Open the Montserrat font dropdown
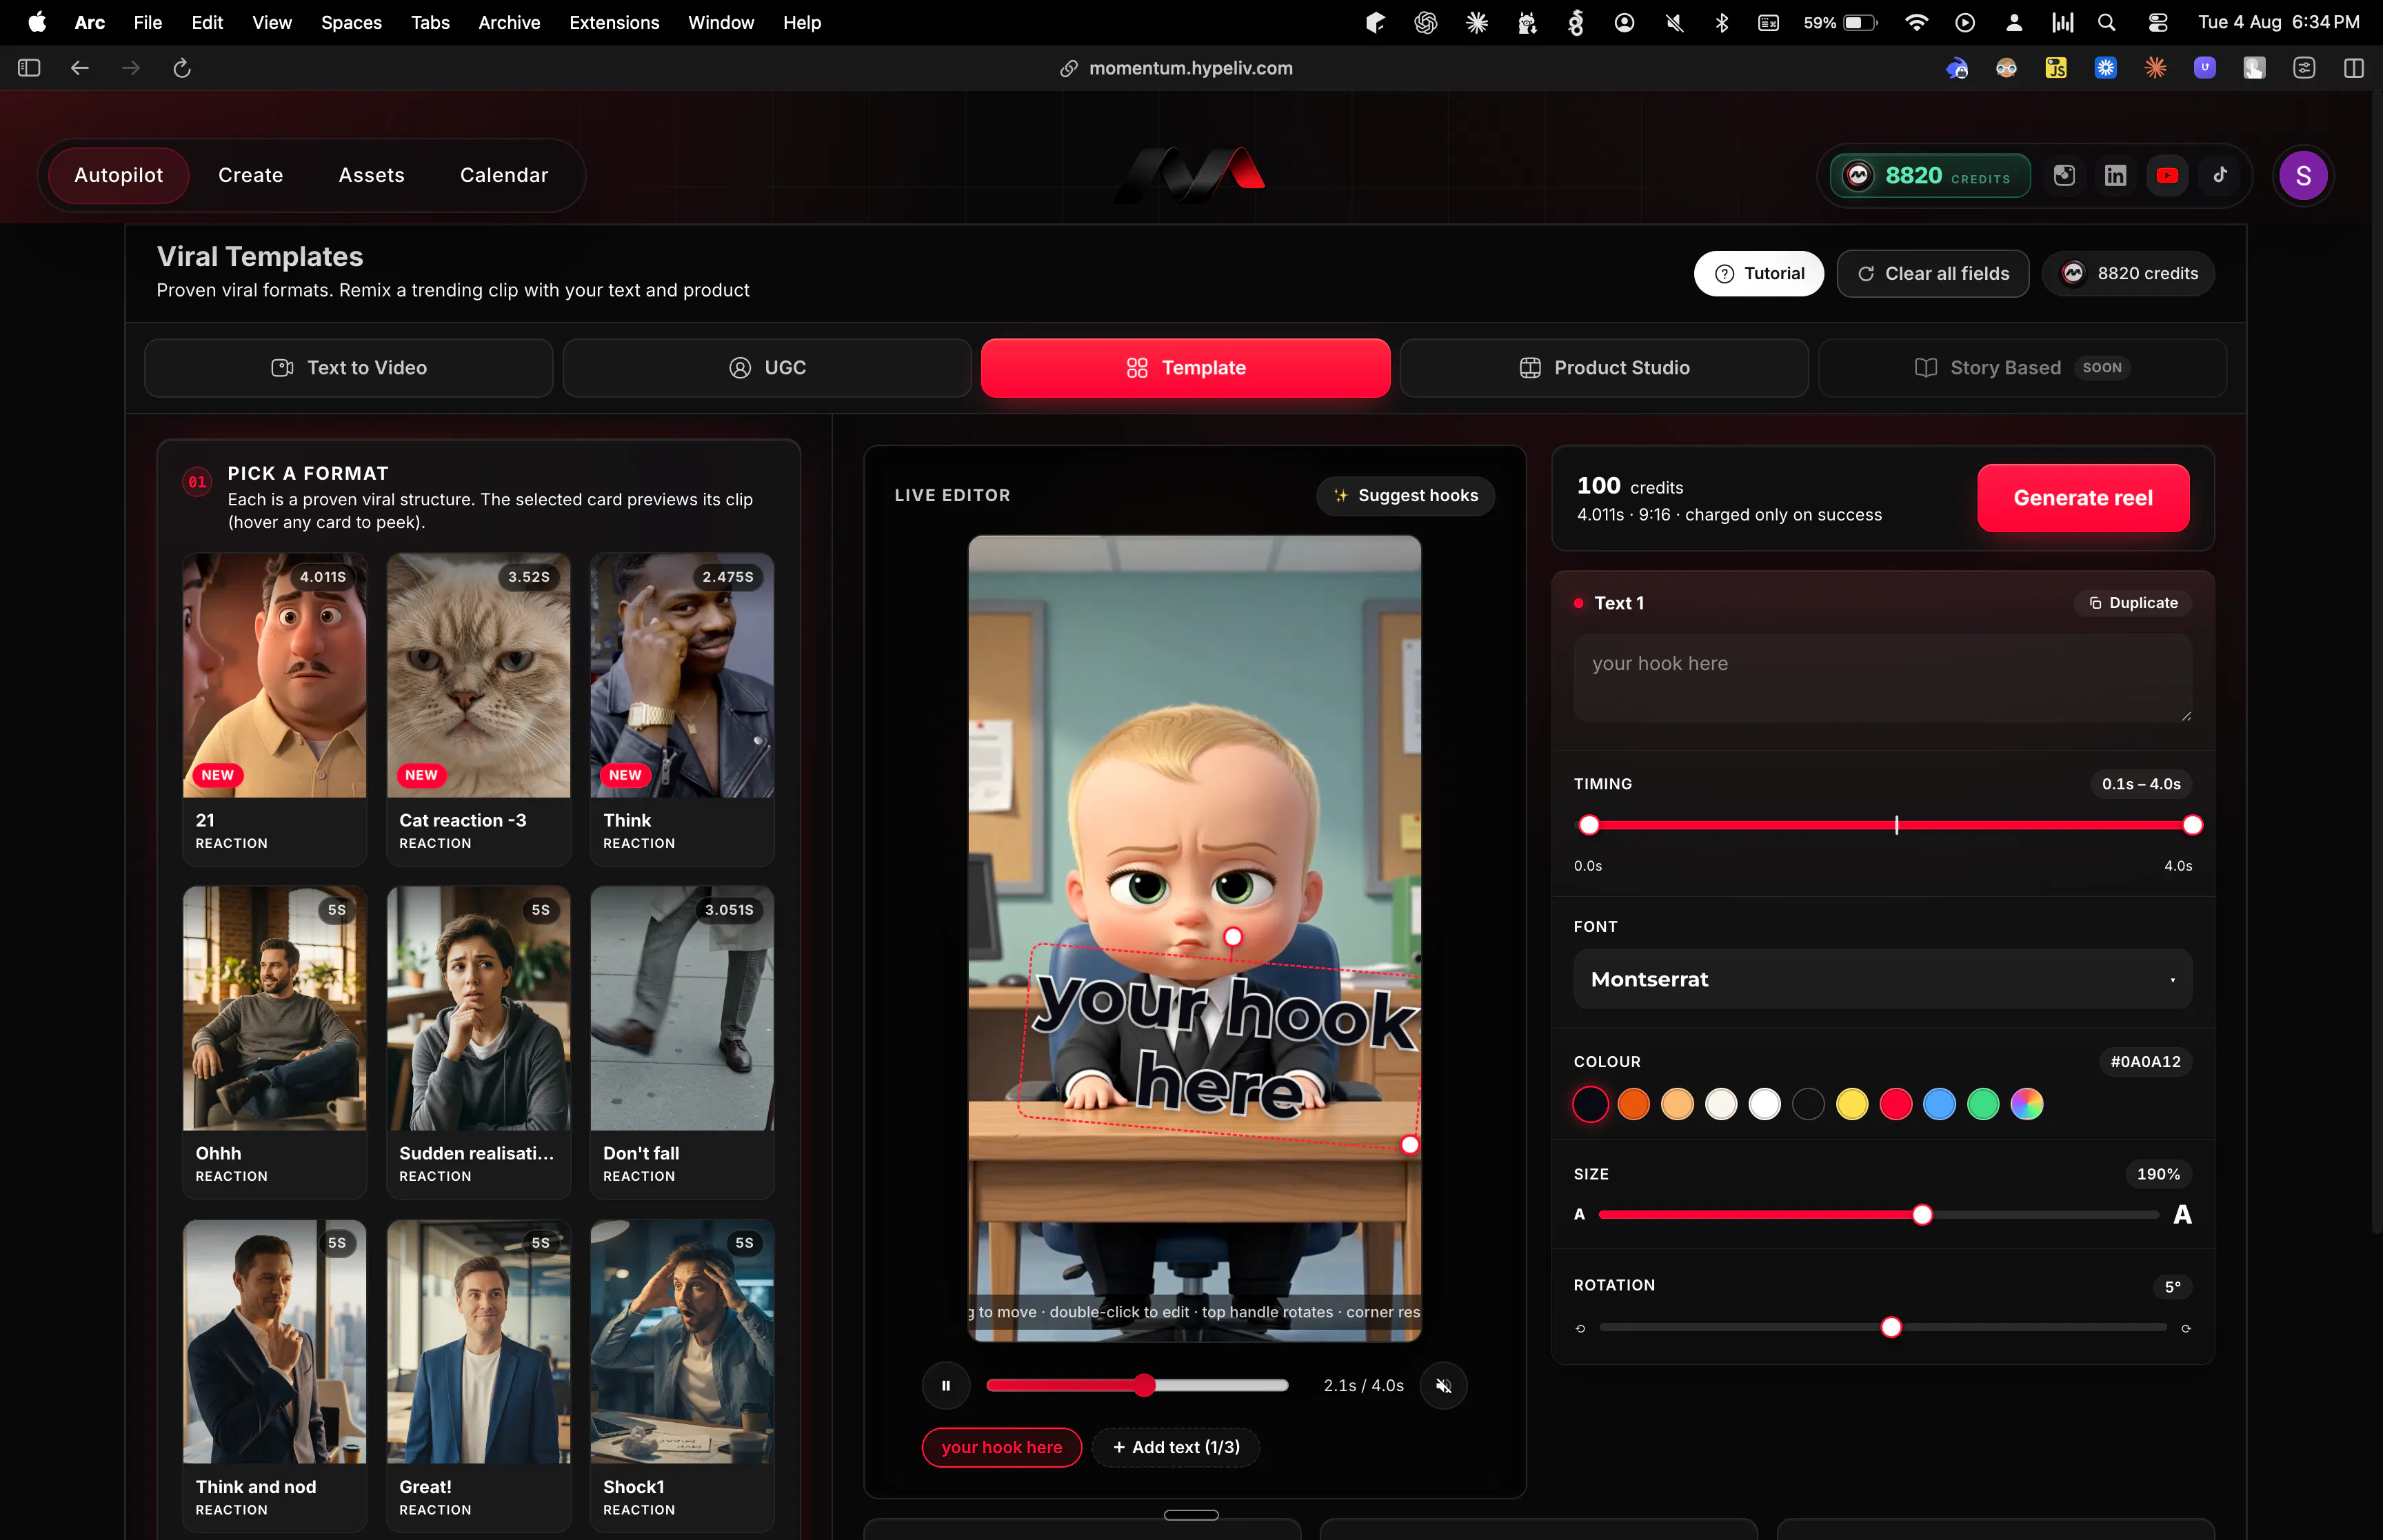This screenshot has height=1540, width=2383. 1882,979
